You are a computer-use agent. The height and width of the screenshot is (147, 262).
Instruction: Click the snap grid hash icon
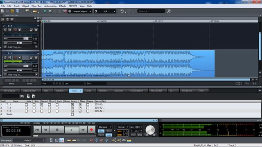[70, 11]
